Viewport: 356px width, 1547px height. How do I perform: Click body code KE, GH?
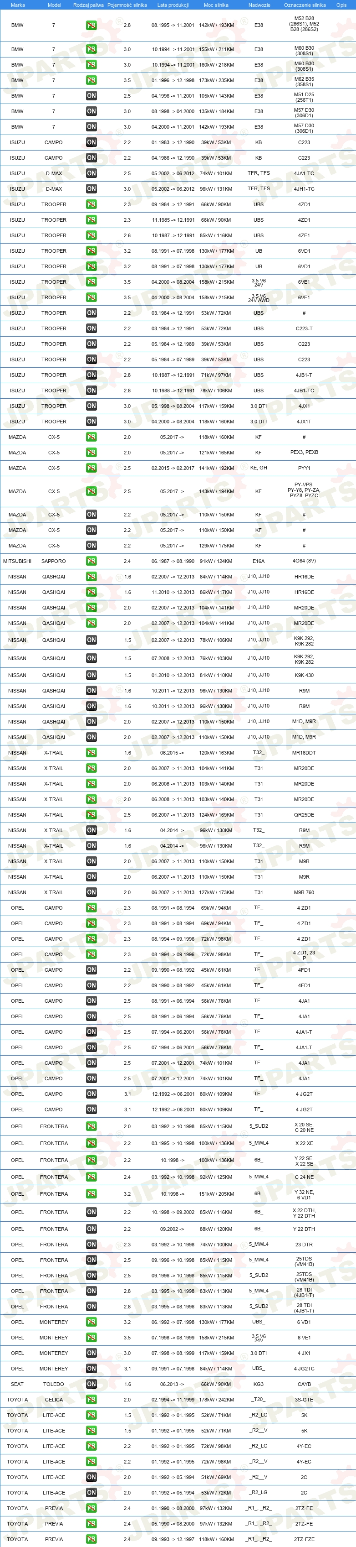point(258,468)
